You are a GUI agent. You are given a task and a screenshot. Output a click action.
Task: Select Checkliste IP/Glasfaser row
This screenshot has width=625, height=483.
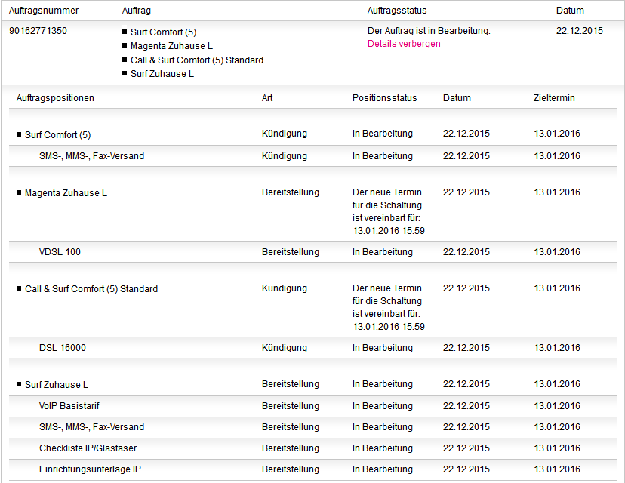(313, 448)
